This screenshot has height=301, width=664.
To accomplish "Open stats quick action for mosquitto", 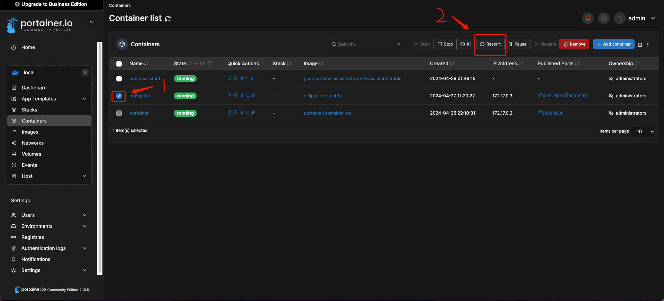I will point(241,95).
